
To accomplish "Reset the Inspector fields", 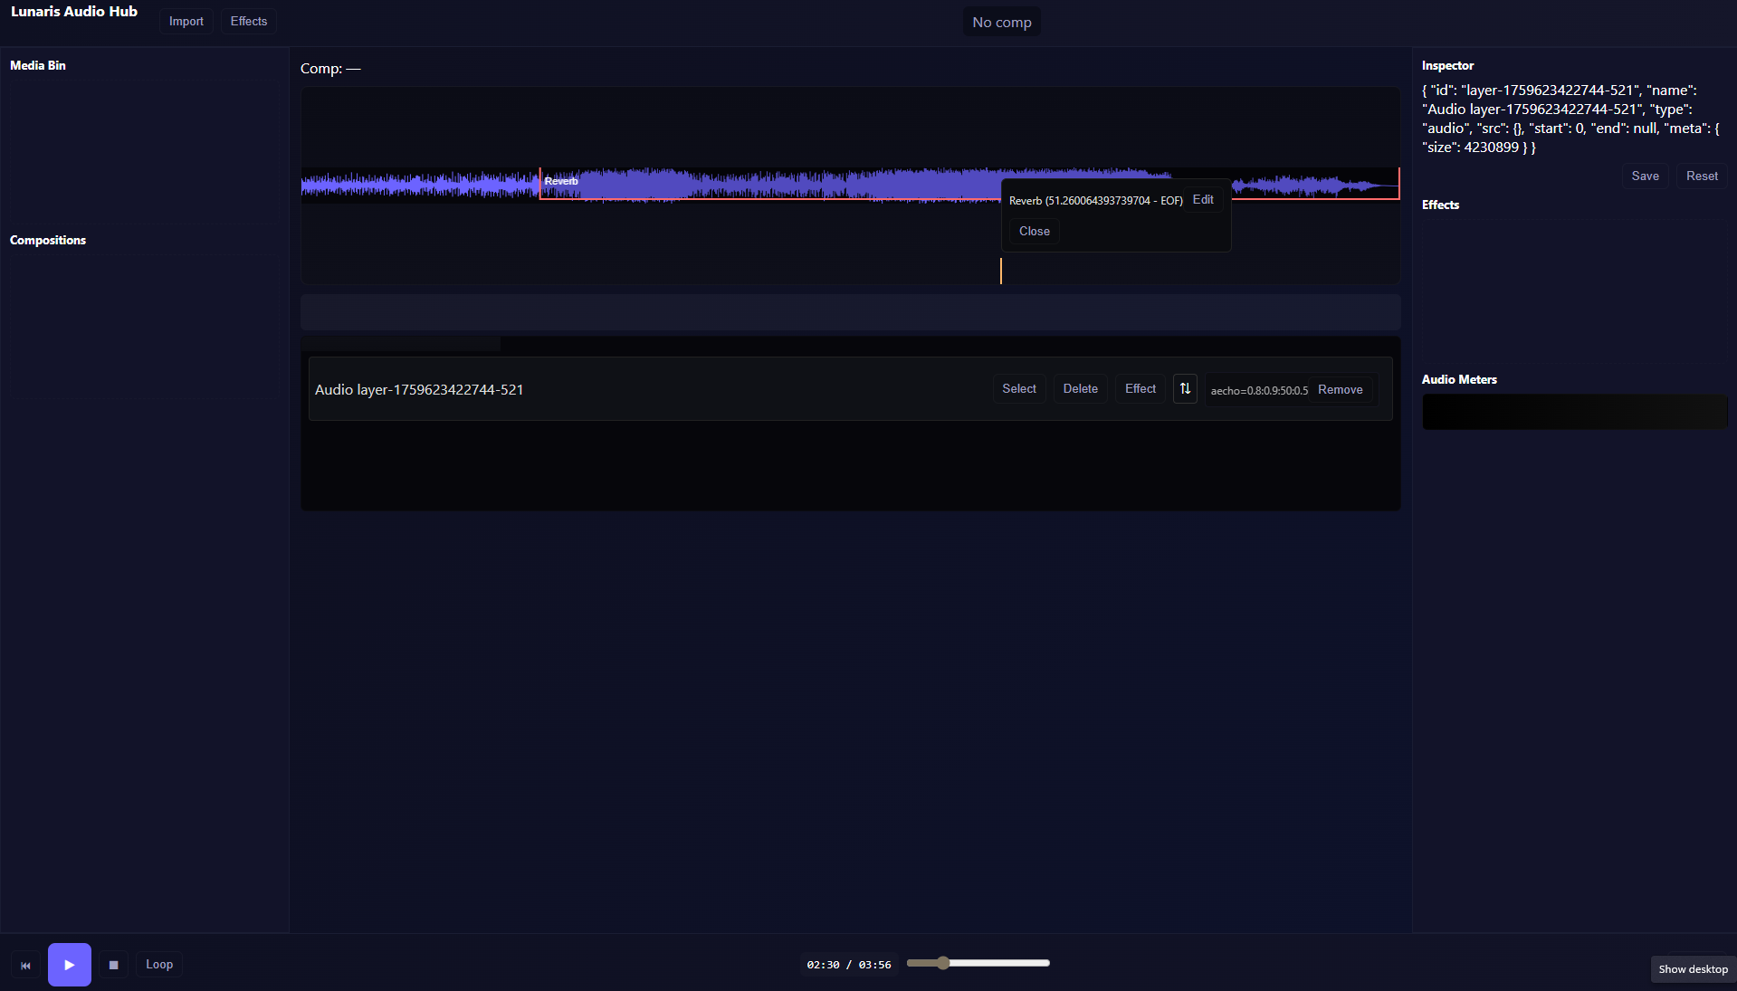I will [x=1701, y=176].
